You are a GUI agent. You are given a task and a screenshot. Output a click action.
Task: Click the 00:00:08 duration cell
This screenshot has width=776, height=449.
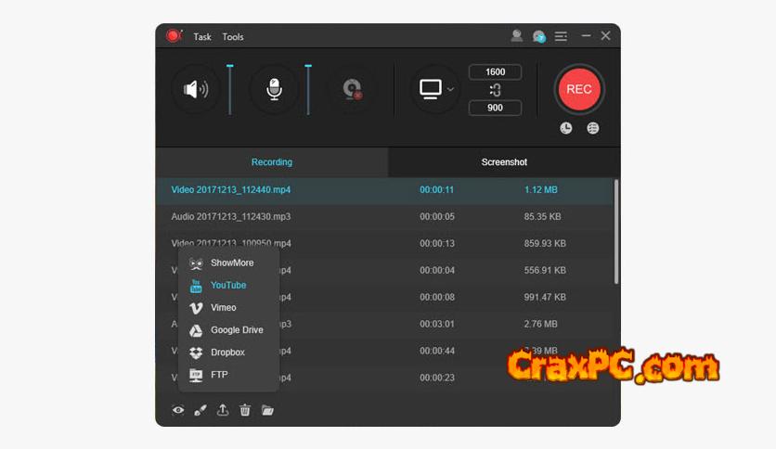click(x=436, y=297)
